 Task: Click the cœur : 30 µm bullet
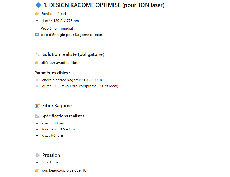pyautogui.click(x=53, y=123)
